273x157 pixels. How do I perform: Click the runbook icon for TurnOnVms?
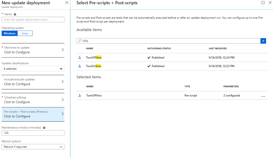point(79,66)
